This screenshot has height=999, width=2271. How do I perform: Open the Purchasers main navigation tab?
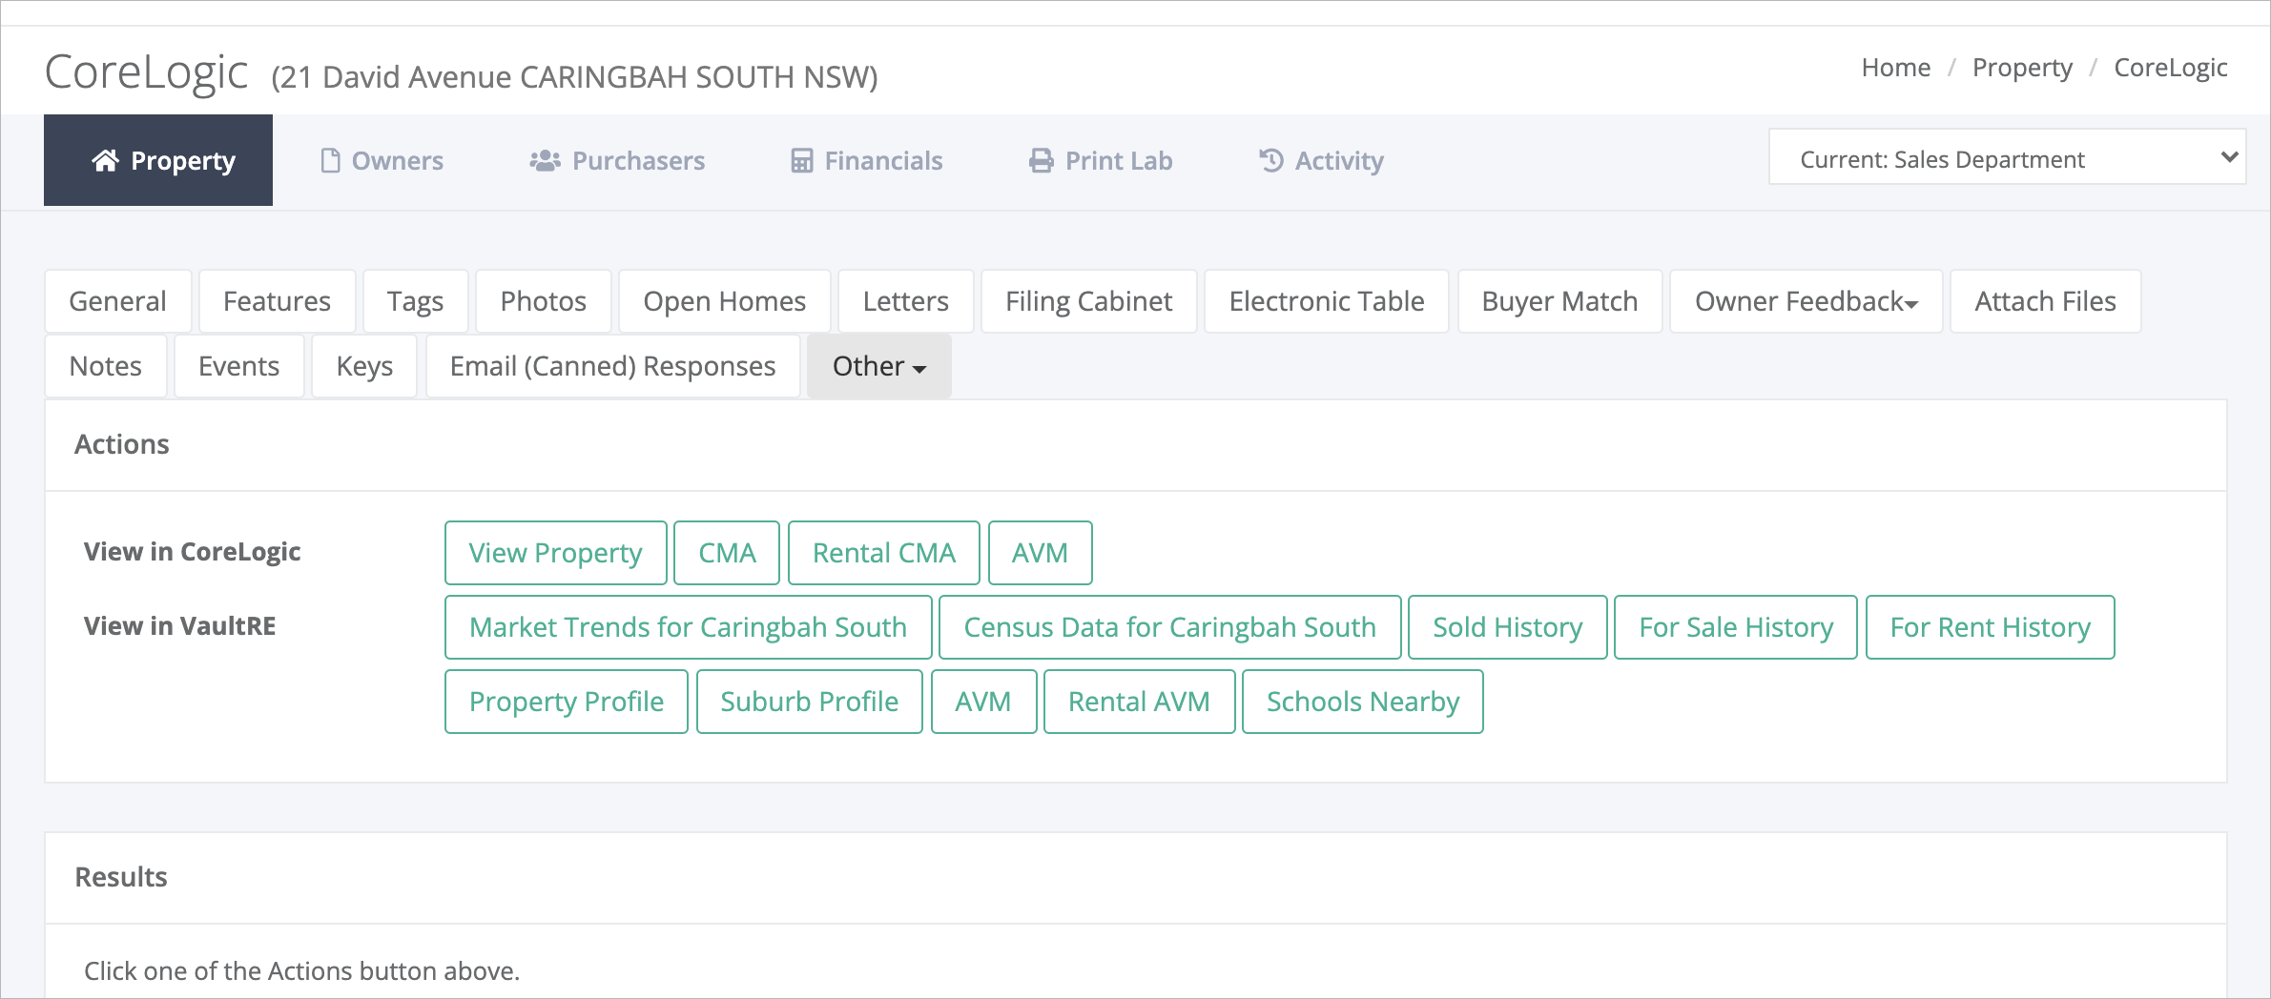click(617, 160)
